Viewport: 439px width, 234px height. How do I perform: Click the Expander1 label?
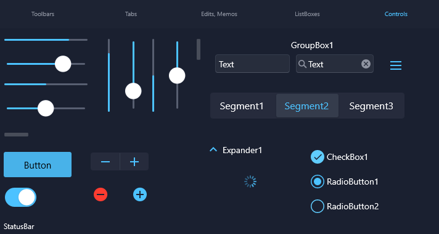click(242, 150)
